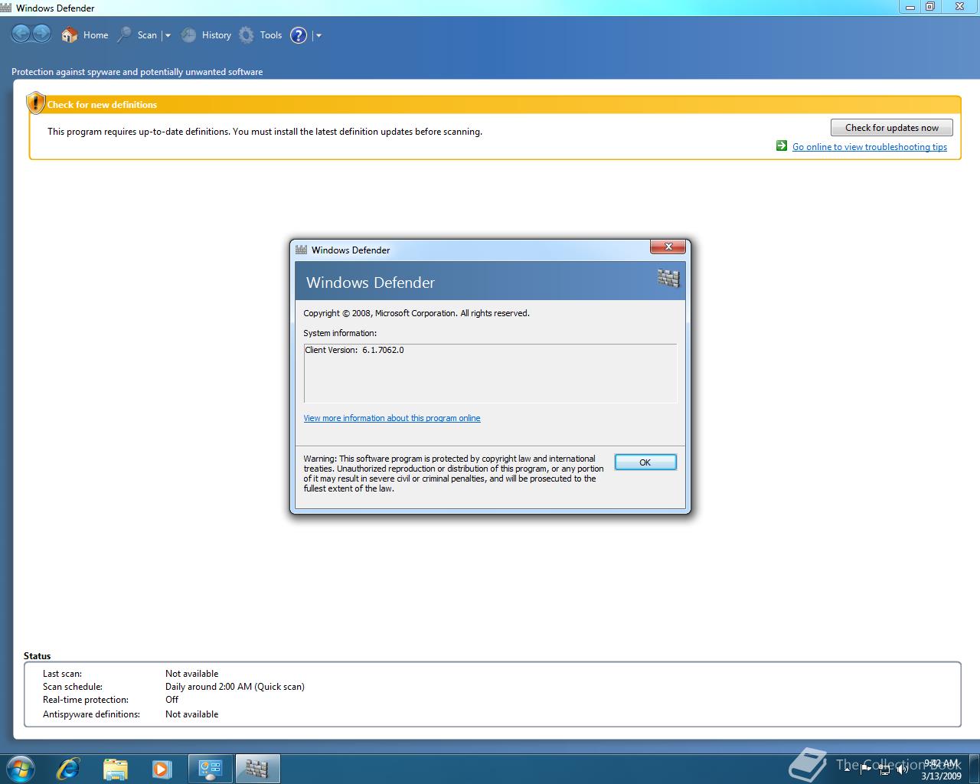Launch Windows Media Player from taskbar
The image size is (980, 784).
[162, 769]
